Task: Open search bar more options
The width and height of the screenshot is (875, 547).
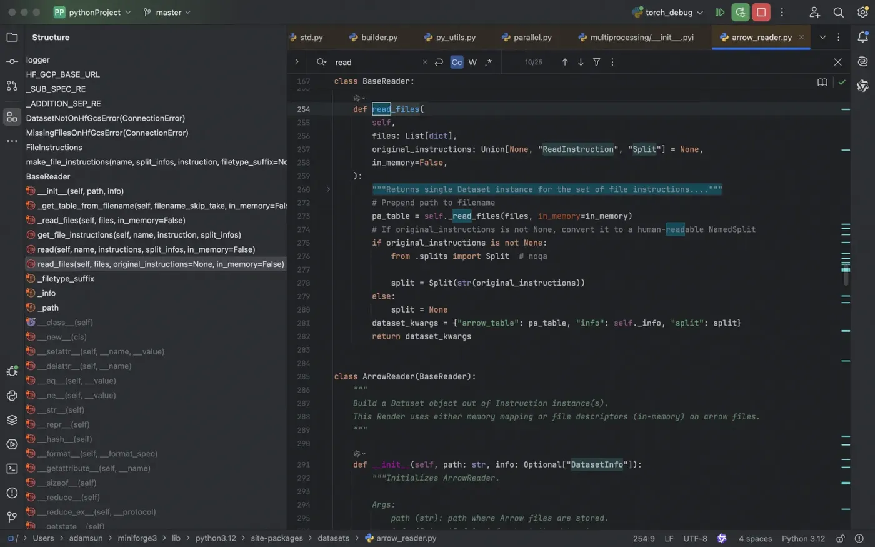Action: pyautogui.click(x=612, y=62)
